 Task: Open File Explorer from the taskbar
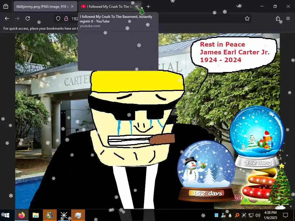coord(35,215)
